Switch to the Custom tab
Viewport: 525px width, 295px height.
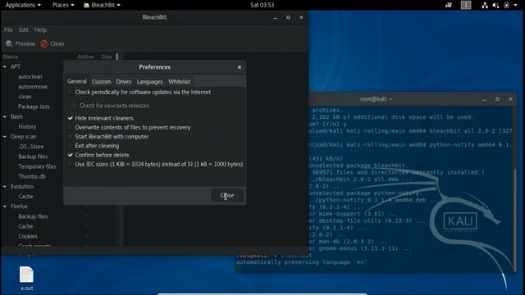[102, 82]
